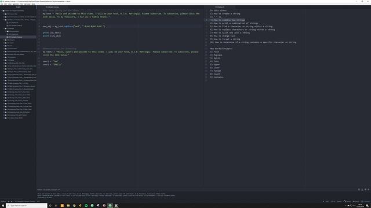Screen dimensions: 371x208
Task: Click line "7) How to split and join a string"
Action: click(x=230, y=33)
